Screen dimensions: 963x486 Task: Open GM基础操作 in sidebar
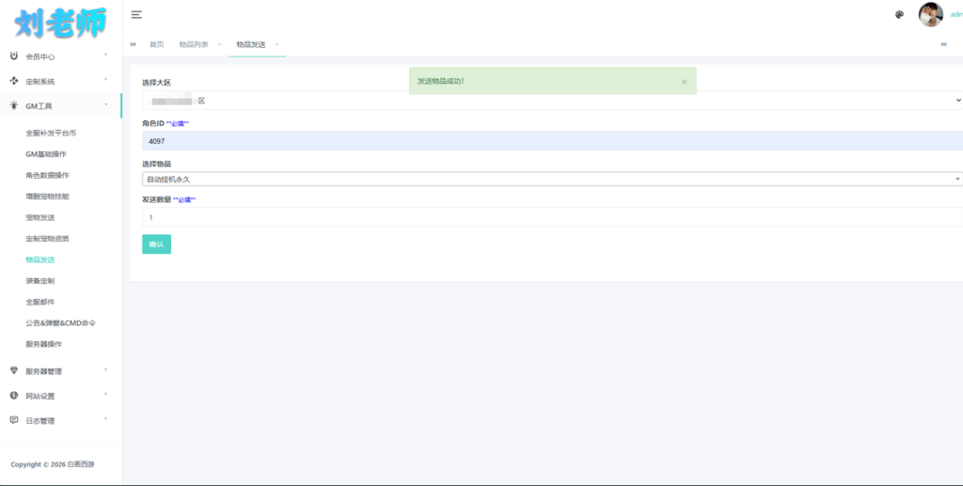tap(46, 154)
